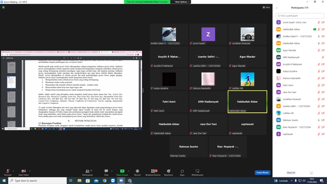The image size is (327, 184).
Task: Open the Reactions menu
Action: tap(169, 172)
